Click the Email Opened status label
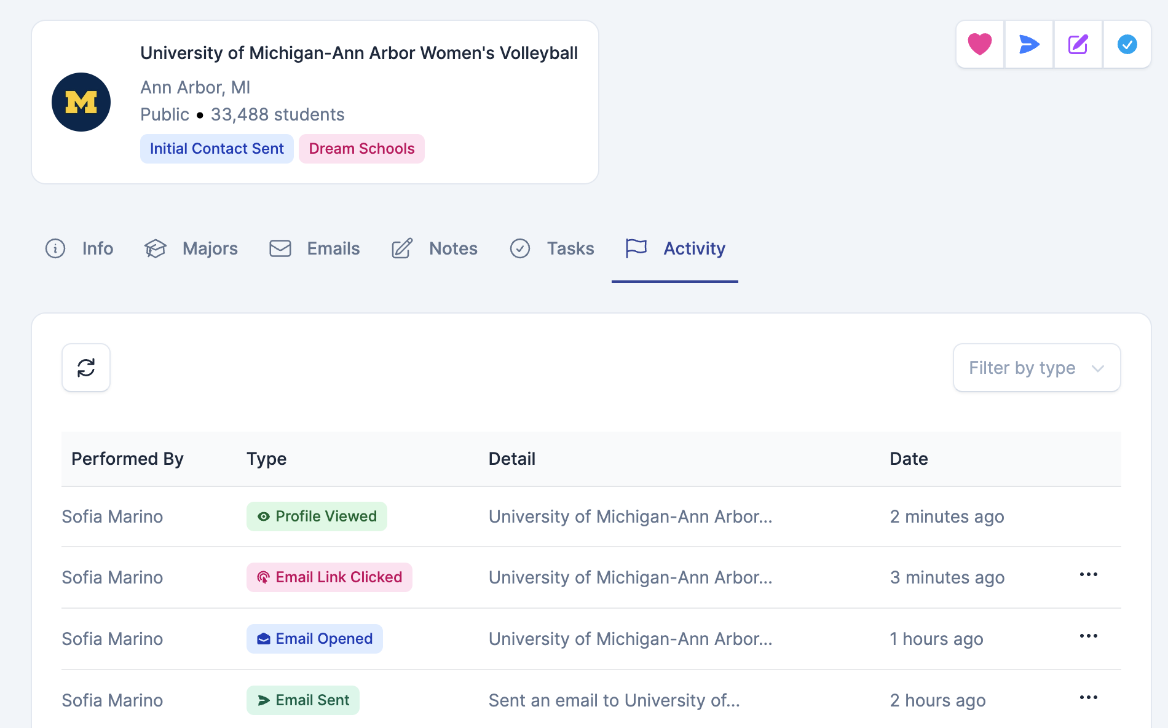Screen dimensions: 1168x728 (x=314, y=639)
